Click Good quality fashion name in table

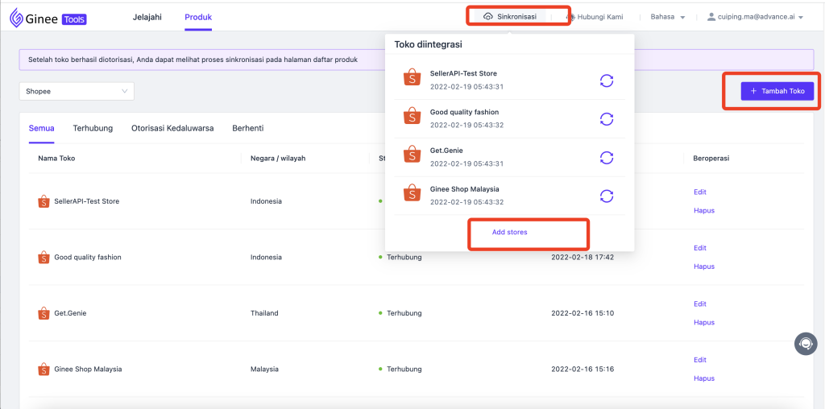pos(88,258)
